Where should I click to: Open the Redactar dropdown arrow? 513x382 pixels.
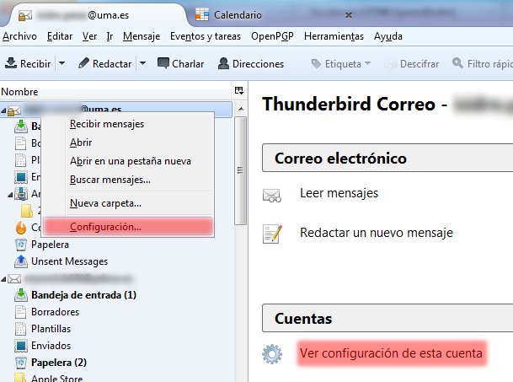click(142, 63)
